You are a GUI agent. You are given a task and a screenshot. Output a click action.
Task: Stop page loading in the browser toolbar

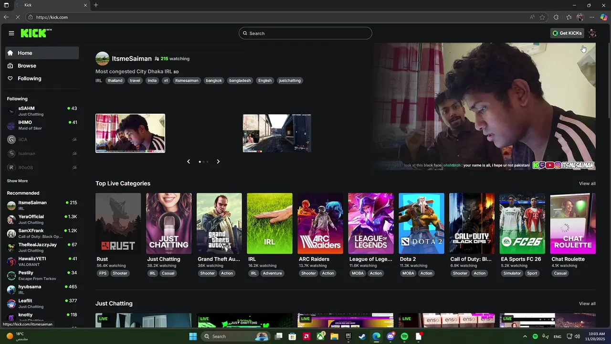pos(18,17)
